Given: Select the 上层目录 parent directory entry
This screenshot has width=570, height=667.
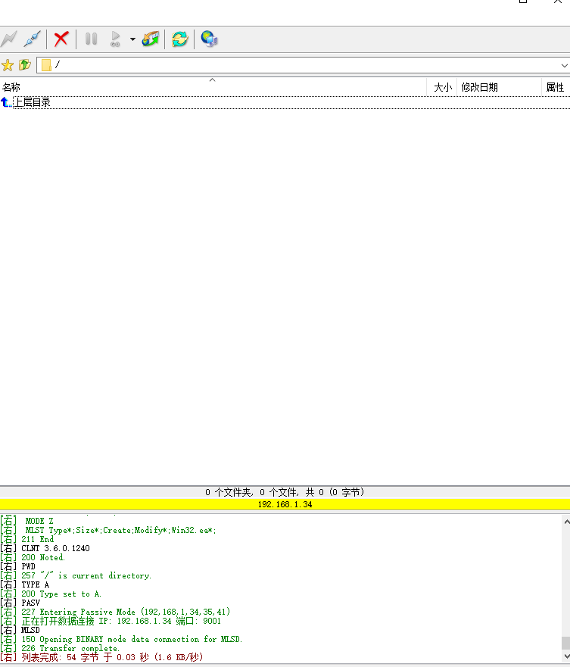Looking at the screenshot, I should [31, 102].
